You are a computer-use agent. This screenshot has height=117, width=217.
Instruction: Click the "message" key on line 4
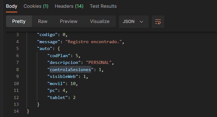pos(48,42)
